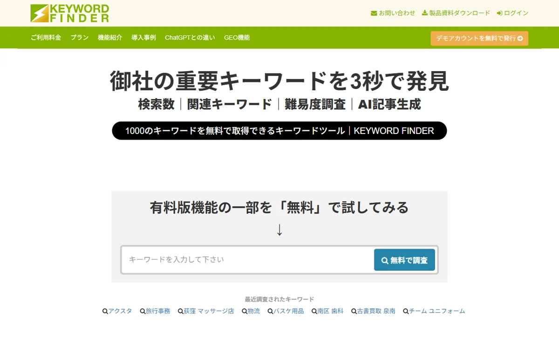
Task: Open プラン menu item
Action: [x=80, y=38]
